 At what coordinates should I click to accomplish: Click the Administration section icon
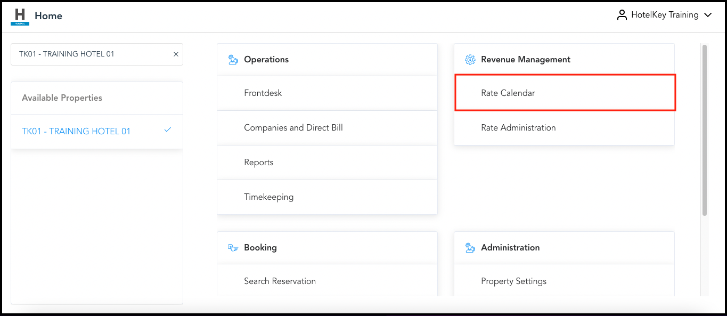[470, 248]
